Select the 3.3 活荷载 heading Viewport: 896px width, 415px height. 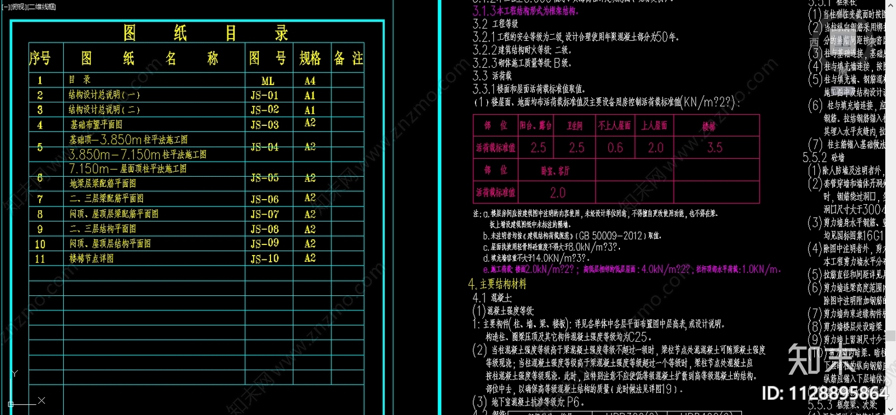pos(492,76)
